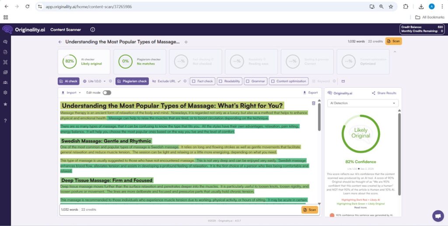This screenshot has height=226, width=448.
Task: Toggle the Edit mode switch
Action: [x=107, y=92]
